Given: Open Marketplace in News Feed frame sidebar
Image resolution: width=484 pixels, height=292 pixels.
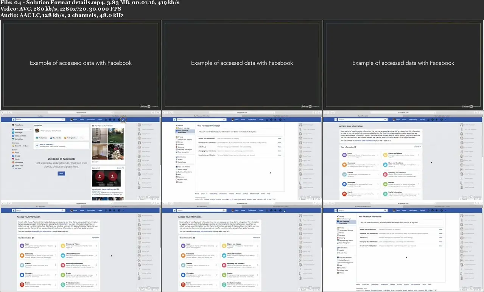Looking at the screenshot, I should pos(17,139).
